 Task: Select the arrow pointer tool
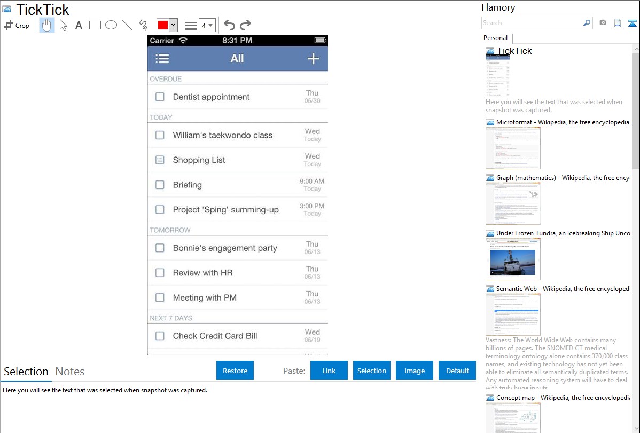tap(63, 25)
